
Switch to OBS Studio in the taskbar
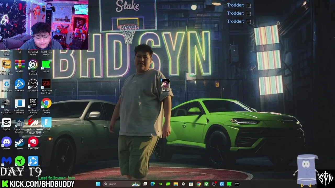214,184
